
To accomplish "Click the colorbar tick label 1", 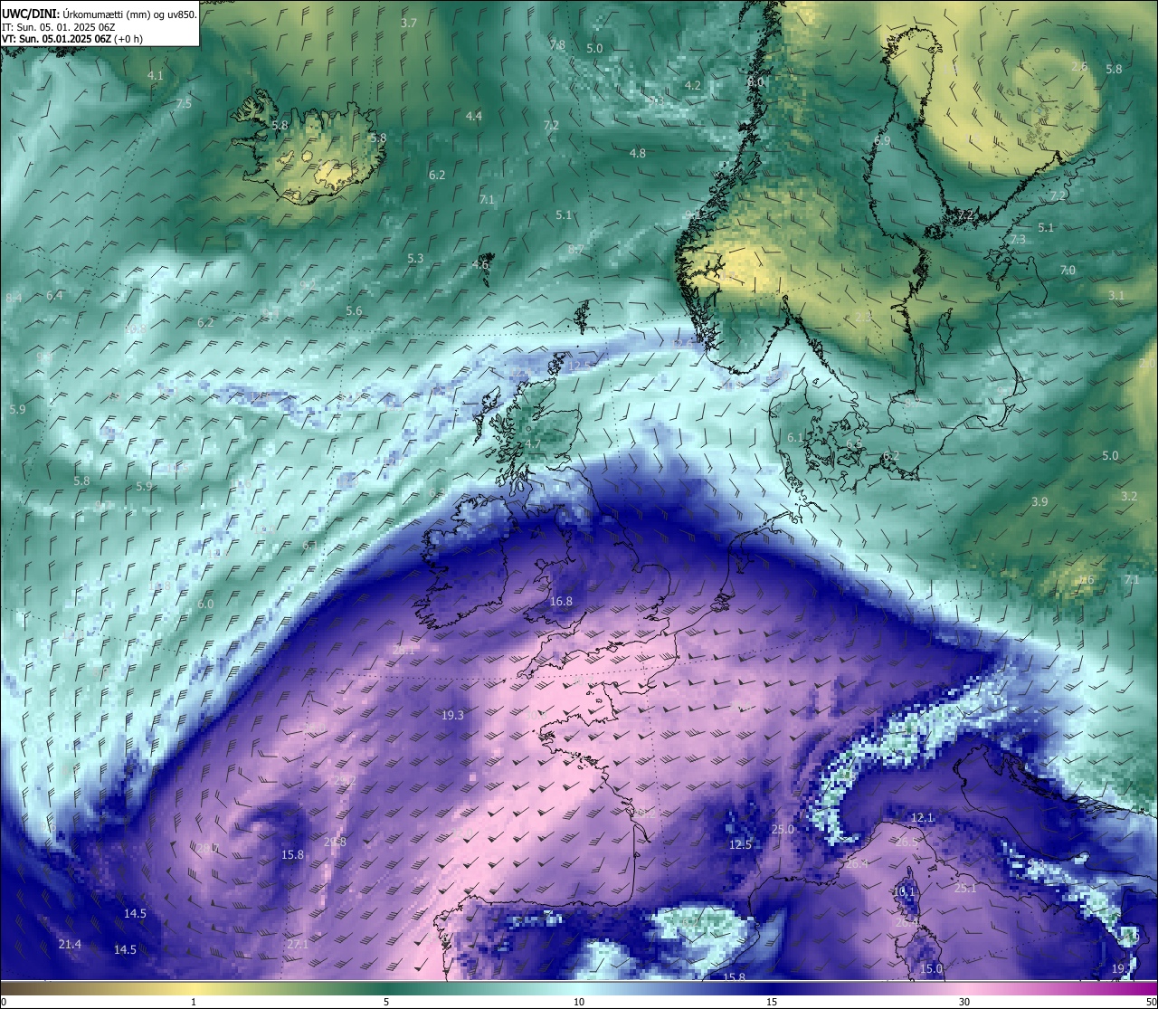I will 194,1002.
